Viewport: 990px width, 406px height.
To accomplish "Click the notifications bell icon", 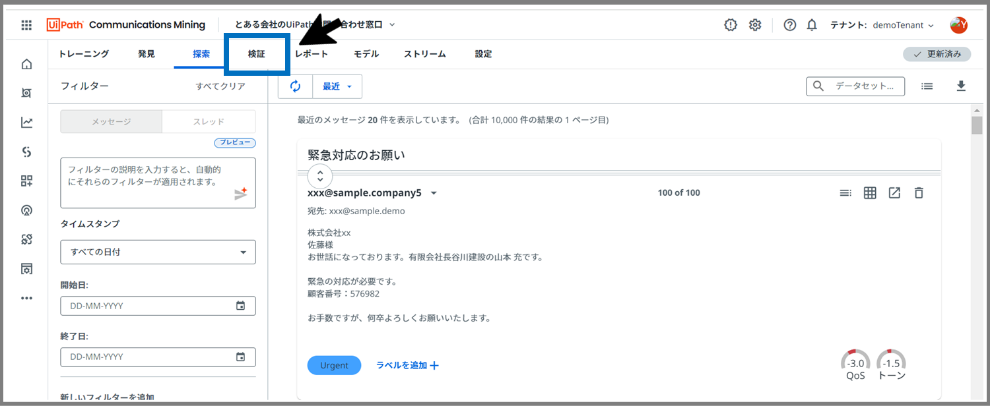I will (812, 25).
